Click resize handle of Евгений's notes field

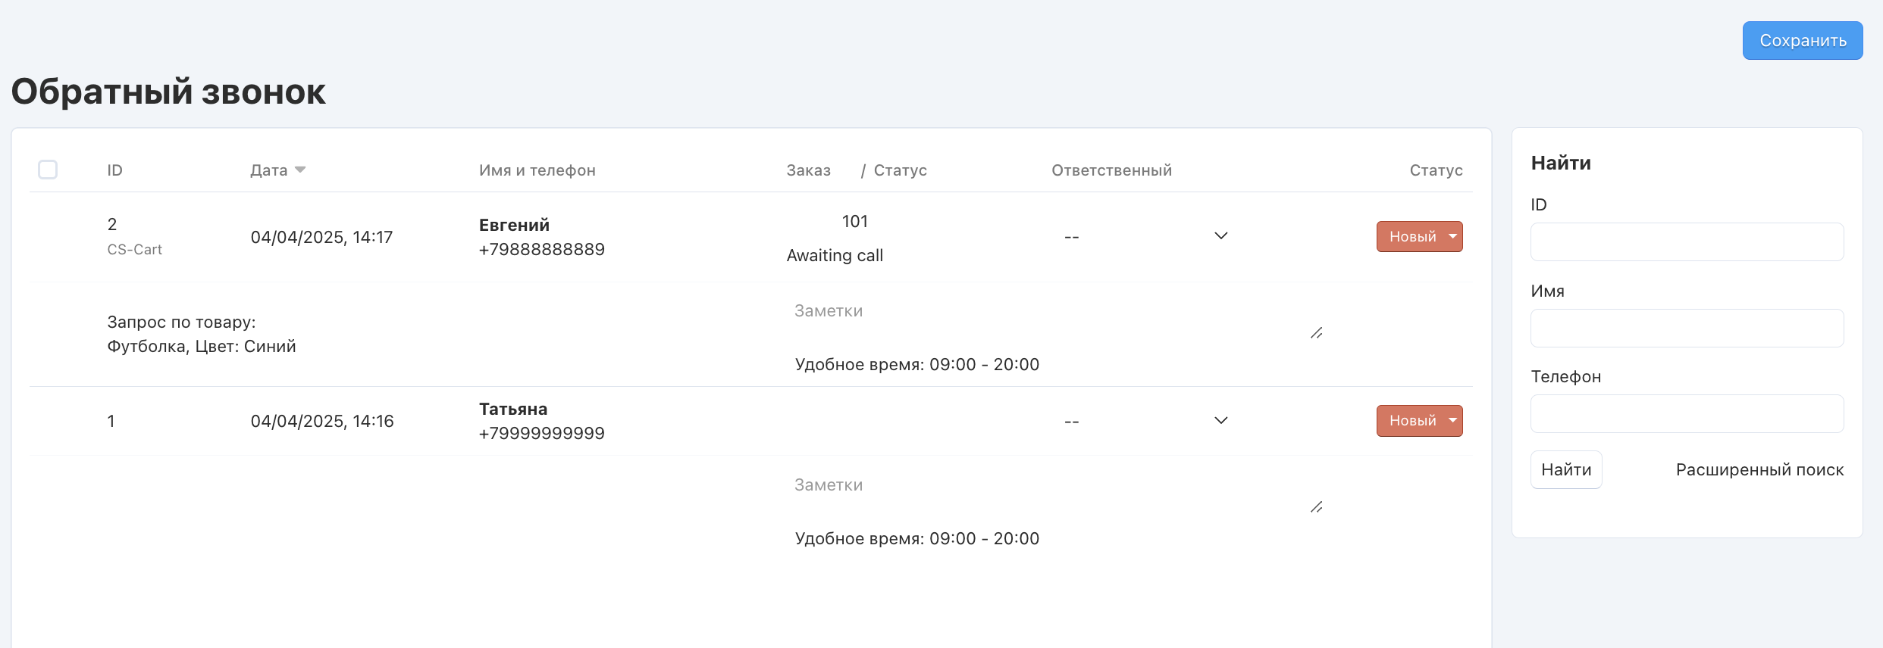click(x=1317, y=333)
